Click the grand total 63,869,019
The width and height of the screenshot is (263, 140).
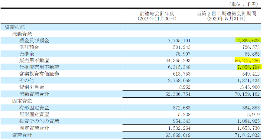(178, 135)
